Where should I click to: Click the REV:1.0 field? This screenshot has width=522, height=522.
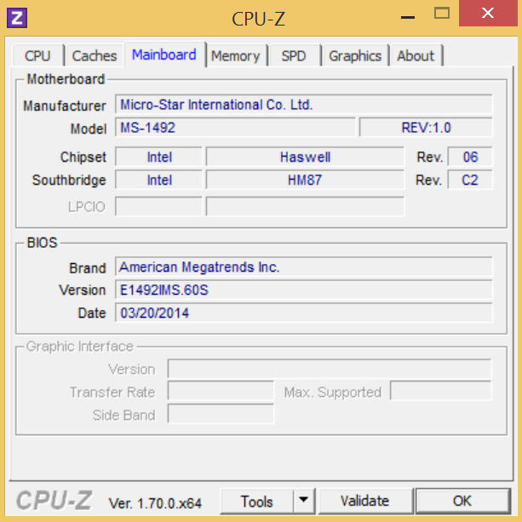pos(426,128)
